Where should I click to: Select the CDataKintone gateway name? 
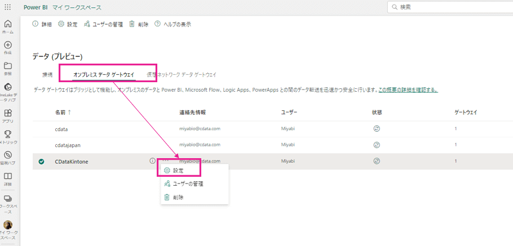[x=72, y=161]
